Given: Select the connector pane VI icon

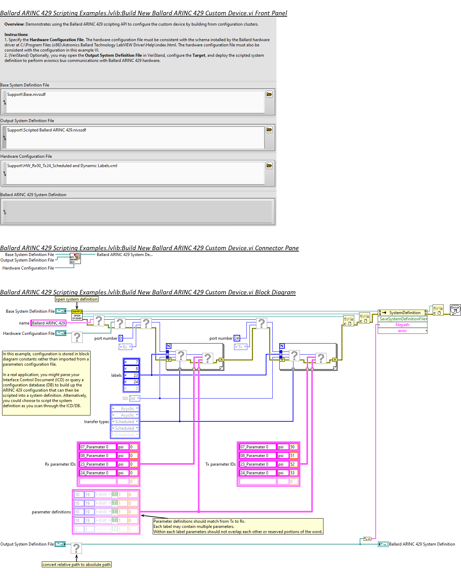Looking at the screenshot, I should pos(75,258).
